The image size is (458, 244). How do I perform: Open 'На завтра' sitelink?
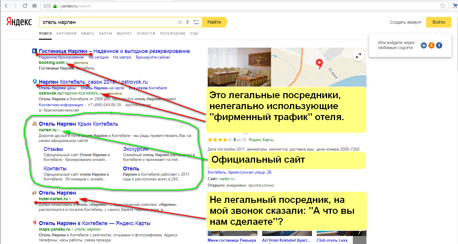coord(122,57)
